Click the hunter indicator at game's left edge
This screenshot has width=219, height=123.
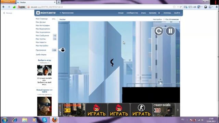pos(62,50)
